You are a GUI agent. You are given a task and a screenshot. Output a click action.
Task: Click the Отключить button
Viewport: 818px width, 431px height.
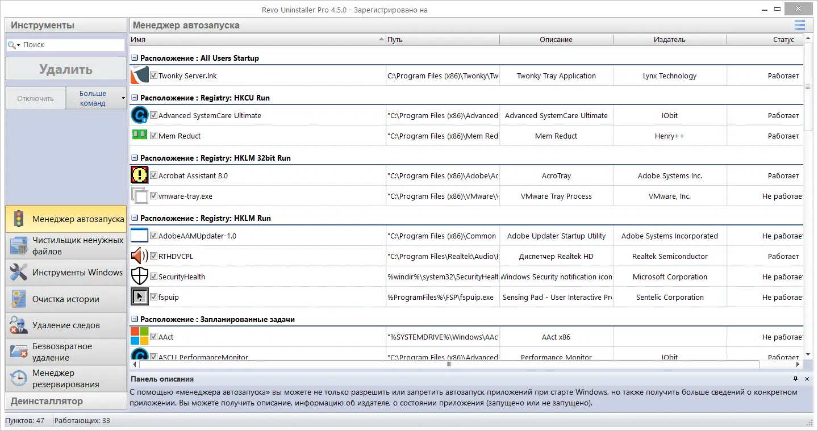click(35, 98)
